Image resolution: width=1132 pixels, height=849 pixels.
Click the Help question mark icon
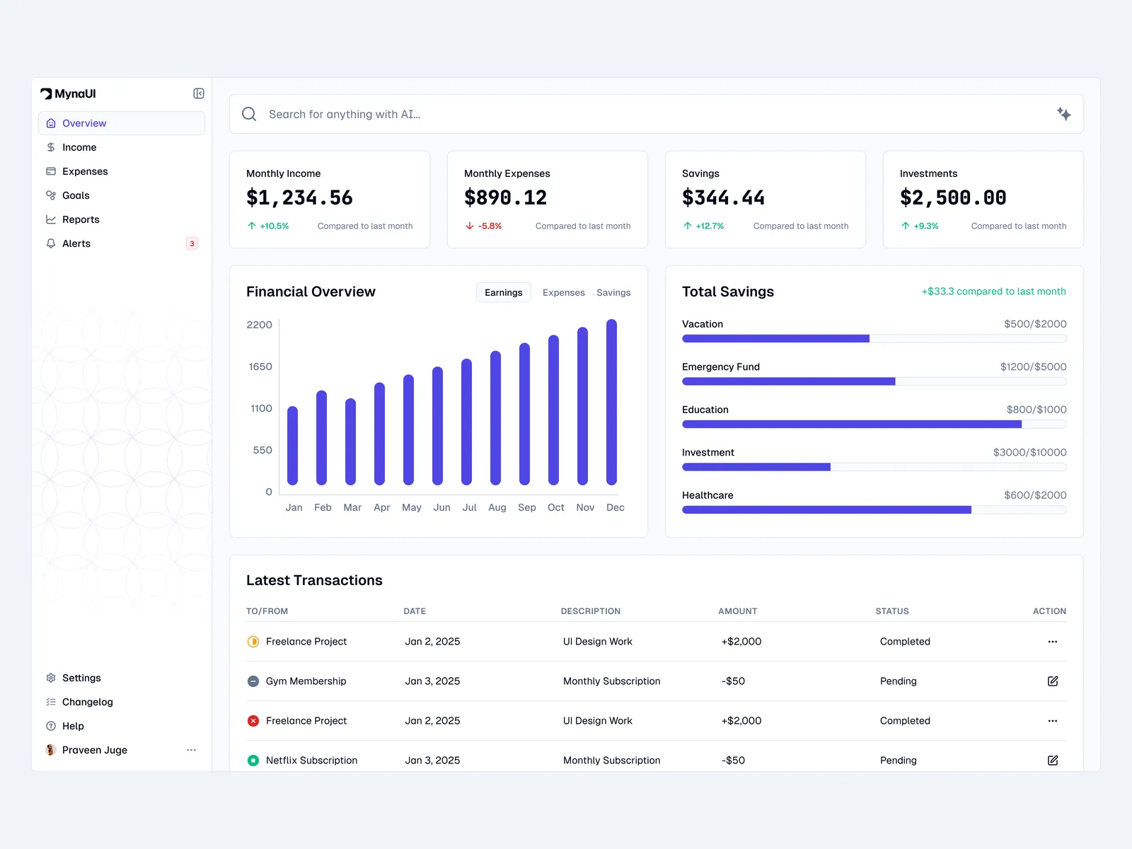pyautogui.click(x=51, y=726)
